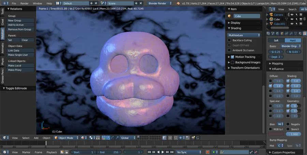This screenshot has height=155, width=307.
Task: Open the info editor type selector icon
Action: click(x=5, y=3)
